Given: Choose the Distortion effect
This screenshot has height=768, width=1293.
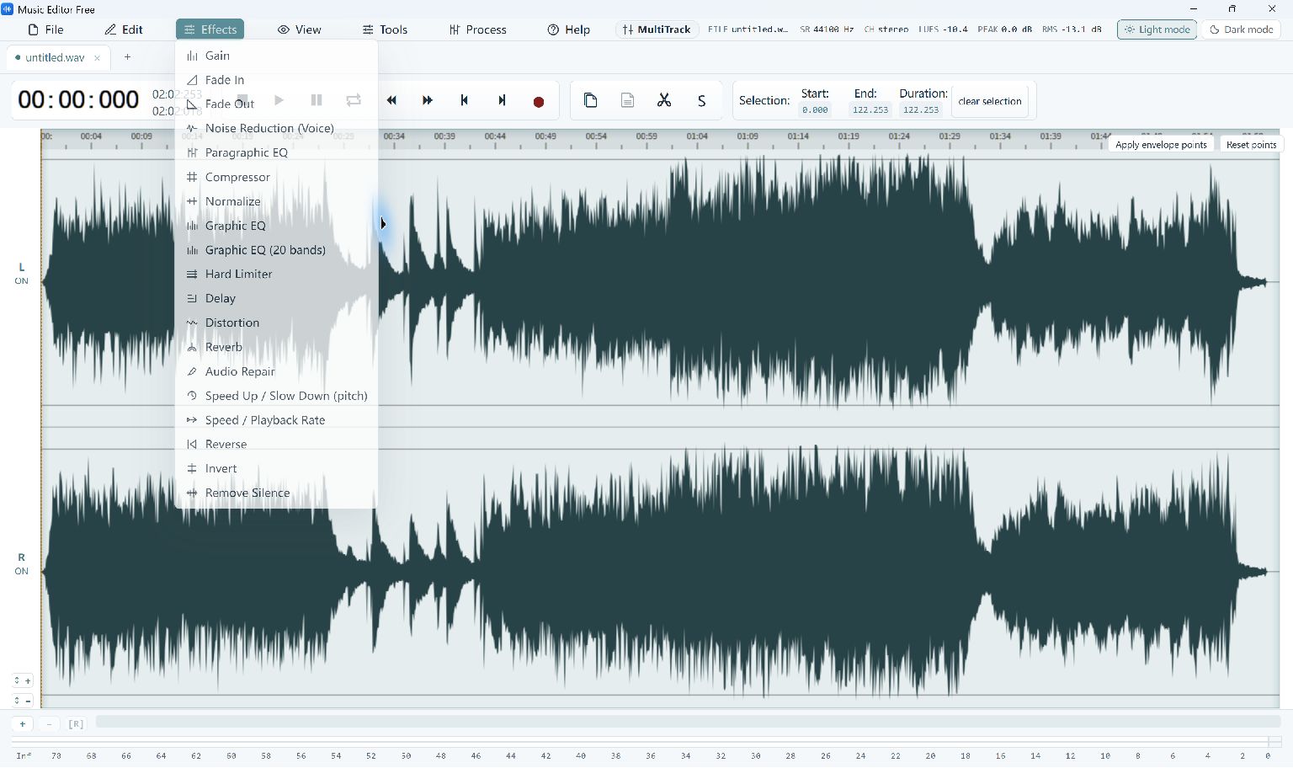Looking at the screenshot, I should coord(276,323).
